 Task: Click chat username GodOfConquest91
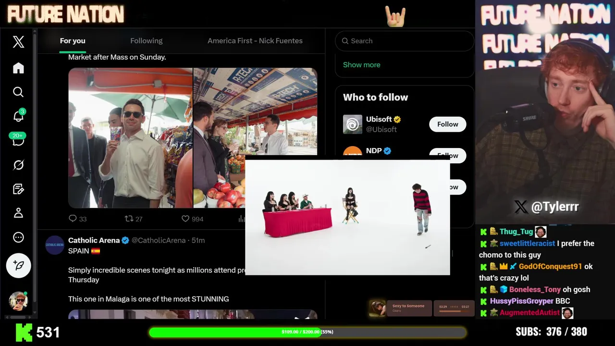pos(550,266)
